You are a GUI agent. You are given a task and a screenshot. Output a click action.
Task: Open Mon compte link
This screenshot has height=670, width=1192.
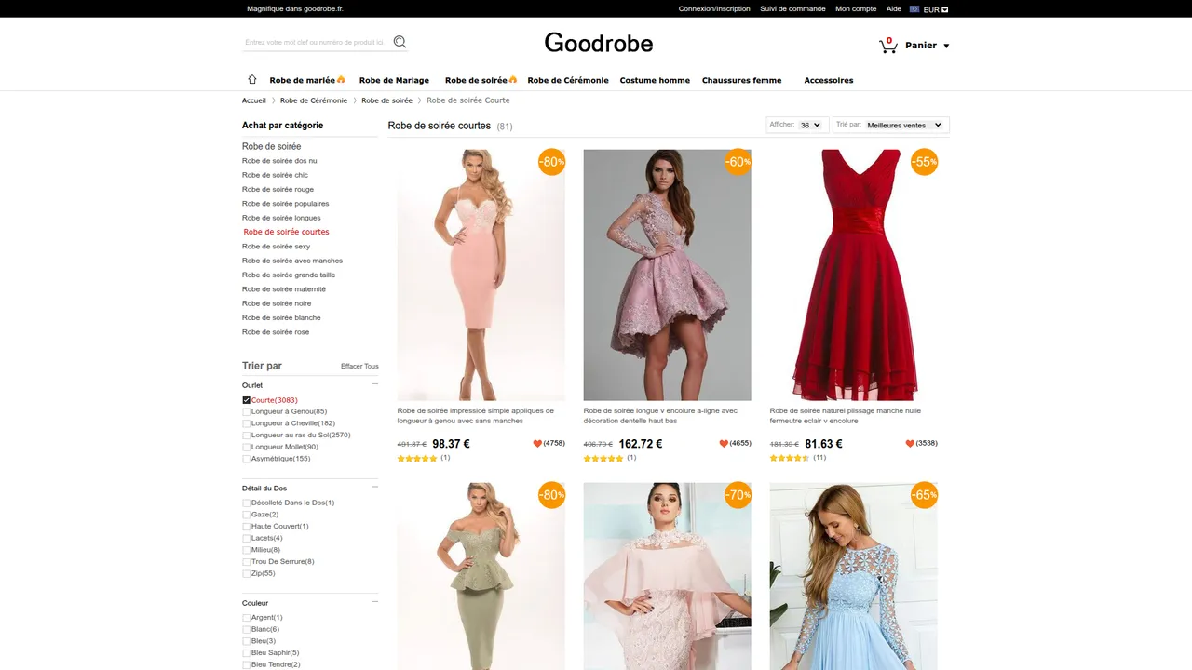point(856,9)
